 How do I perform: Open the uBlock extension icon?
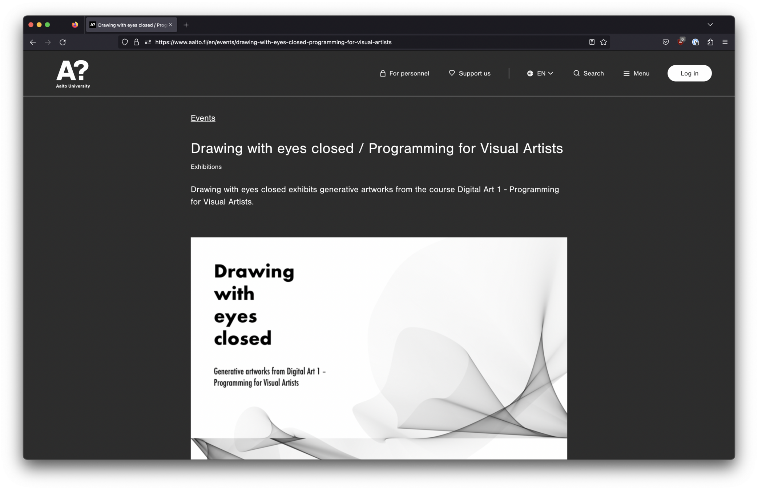pyautogui.click(x=680, y=42)
